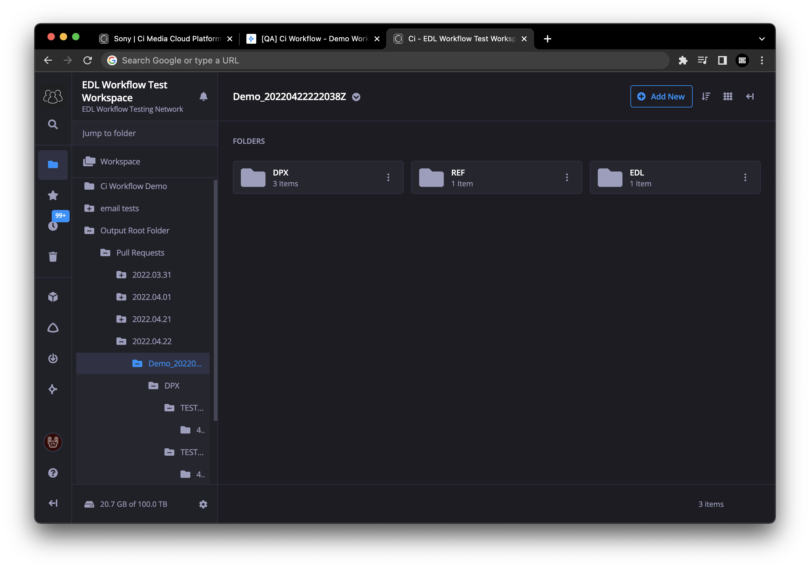The width and height of the screenshot is (810, 569).
Task: Open a new browser tab
Action: point(548,39)
